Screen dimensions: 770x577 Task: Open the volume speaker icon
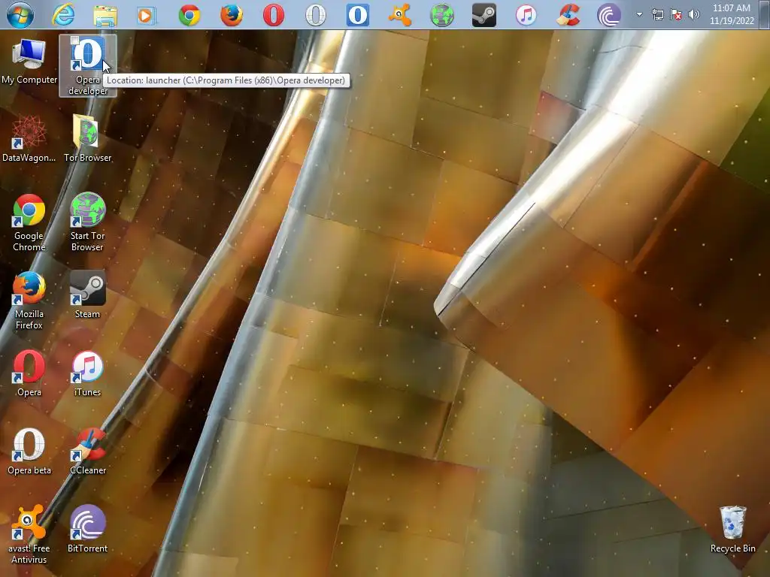694,15
